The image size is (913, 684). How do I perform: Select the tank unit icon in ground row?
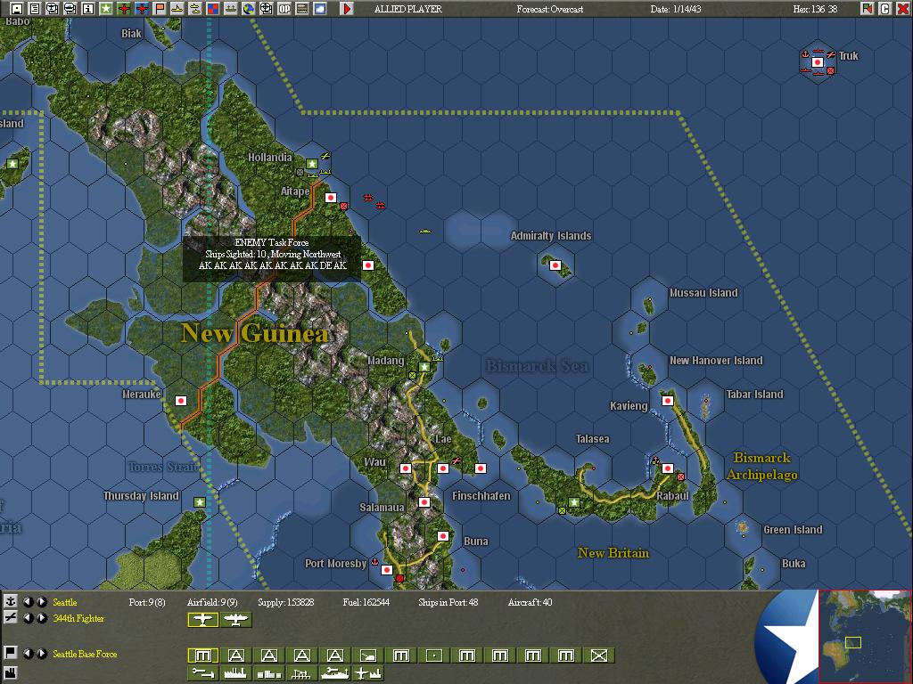367,655
